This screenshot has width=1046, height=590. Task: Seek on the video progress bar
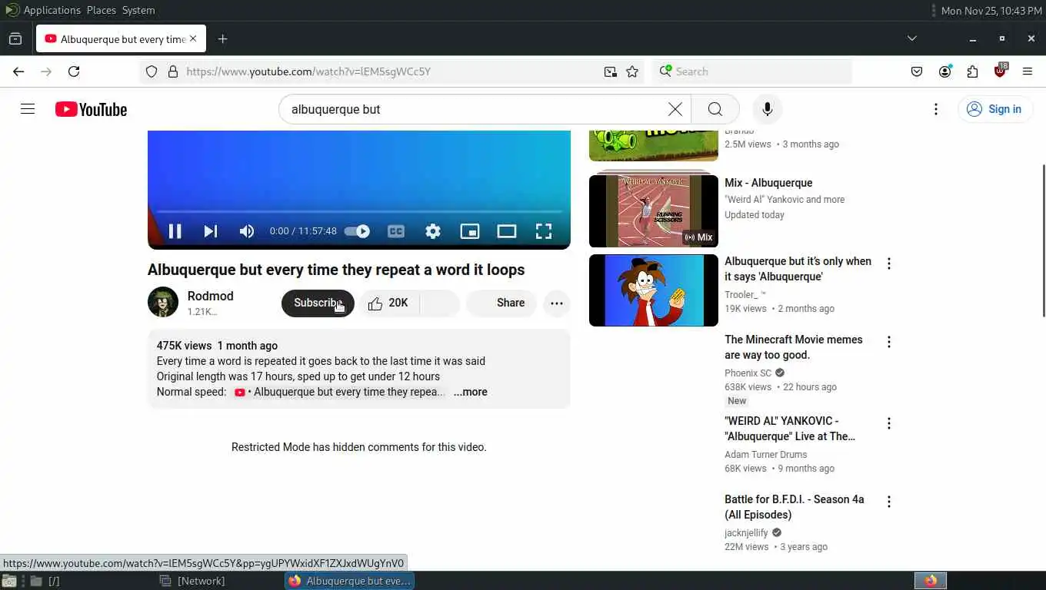pos(359,211)
